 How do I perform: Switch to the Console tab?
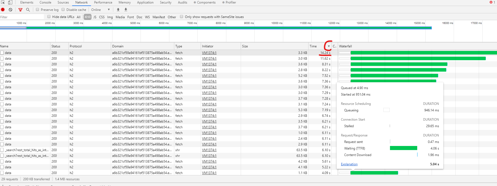click(x=45, y=2)
